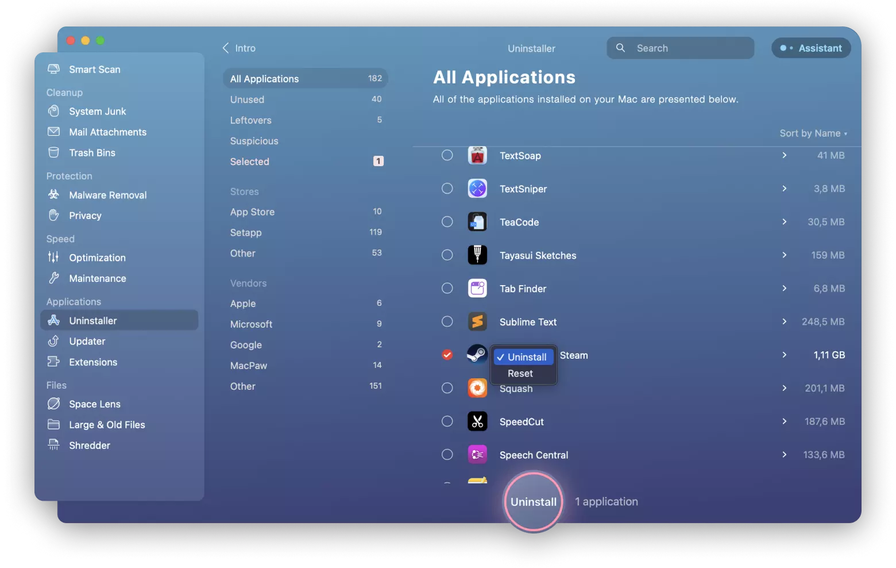Viewport: 896px width, 568px height.
Task: Open the Unused category
Action: (306, 99)
